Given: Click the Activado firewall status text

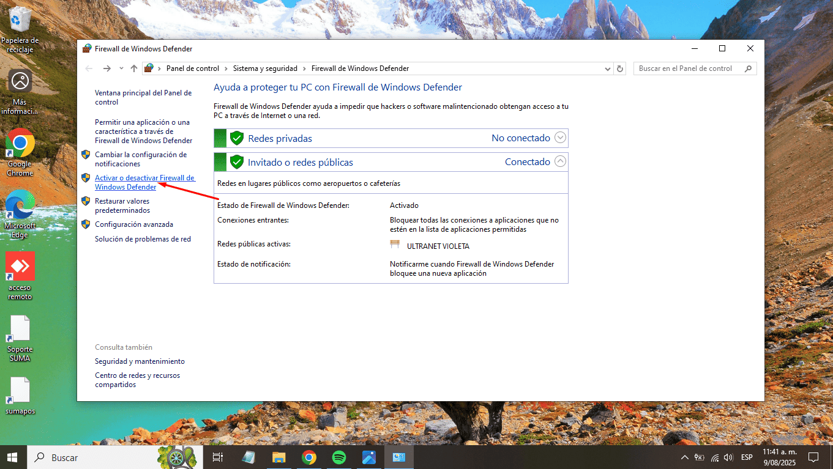Looking at the screenshot, I should click(x=405, y=205).
